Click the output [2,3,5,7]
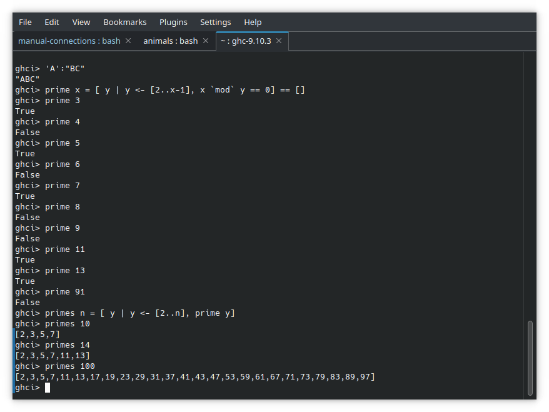 (x=38, y=334)
